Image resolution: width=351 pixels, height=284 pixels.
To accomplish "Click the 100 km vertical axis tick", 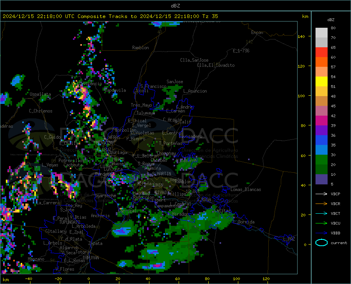I will pyautogui.click(x=301, y=96).
